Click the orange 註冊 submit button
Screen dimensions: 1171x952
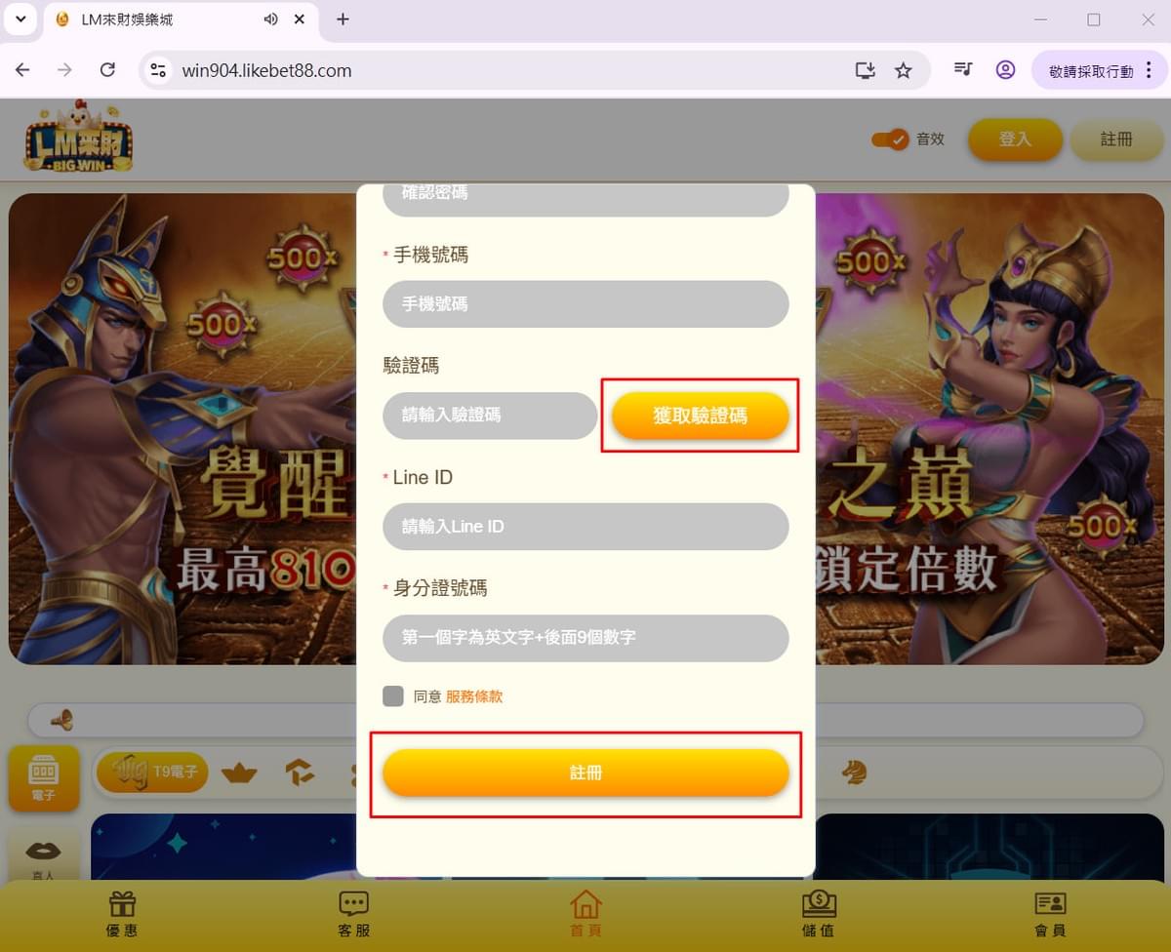[585, 773]
